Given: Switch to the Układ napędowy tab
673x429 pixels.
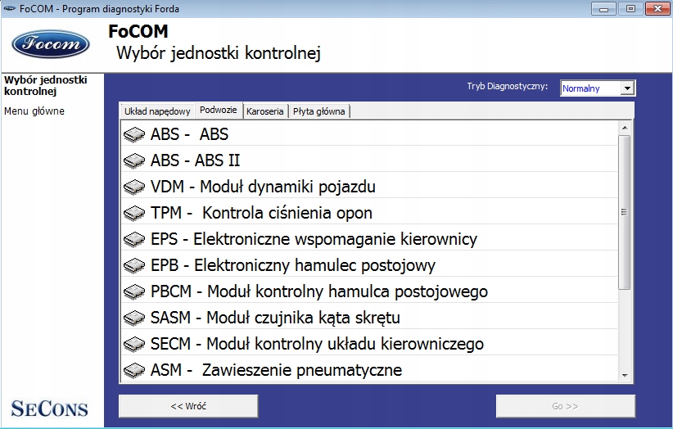Looking at the screenshot, I should (x=157, y=111).
